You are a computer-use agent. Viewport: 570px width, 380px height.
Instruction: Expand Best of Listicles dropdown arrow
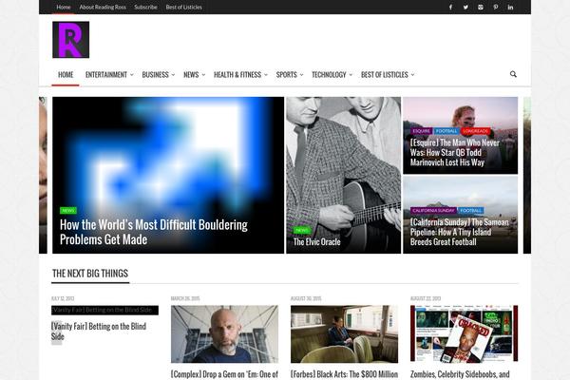point(412,75)
